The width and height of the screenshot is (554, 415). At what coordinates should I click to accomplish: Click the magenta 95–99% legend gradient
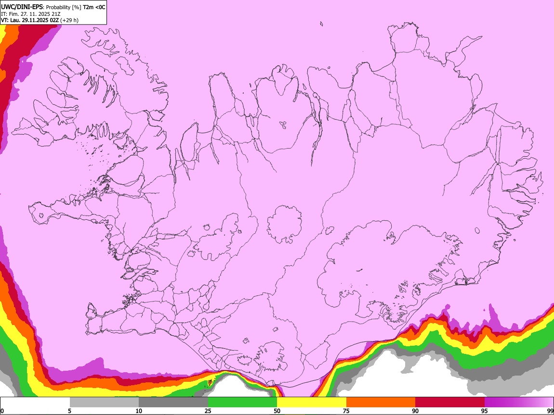coord(519,402)
